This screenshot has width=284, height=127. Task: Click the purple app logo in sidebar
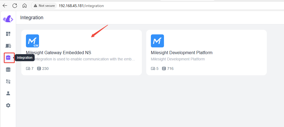pyautogui.click(x=8, y=19)
